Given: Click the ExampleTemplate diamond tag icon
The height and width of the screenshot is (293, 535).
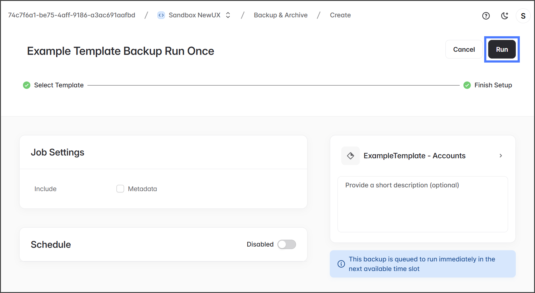Looking at the screenshot, I should pos(351,156).
